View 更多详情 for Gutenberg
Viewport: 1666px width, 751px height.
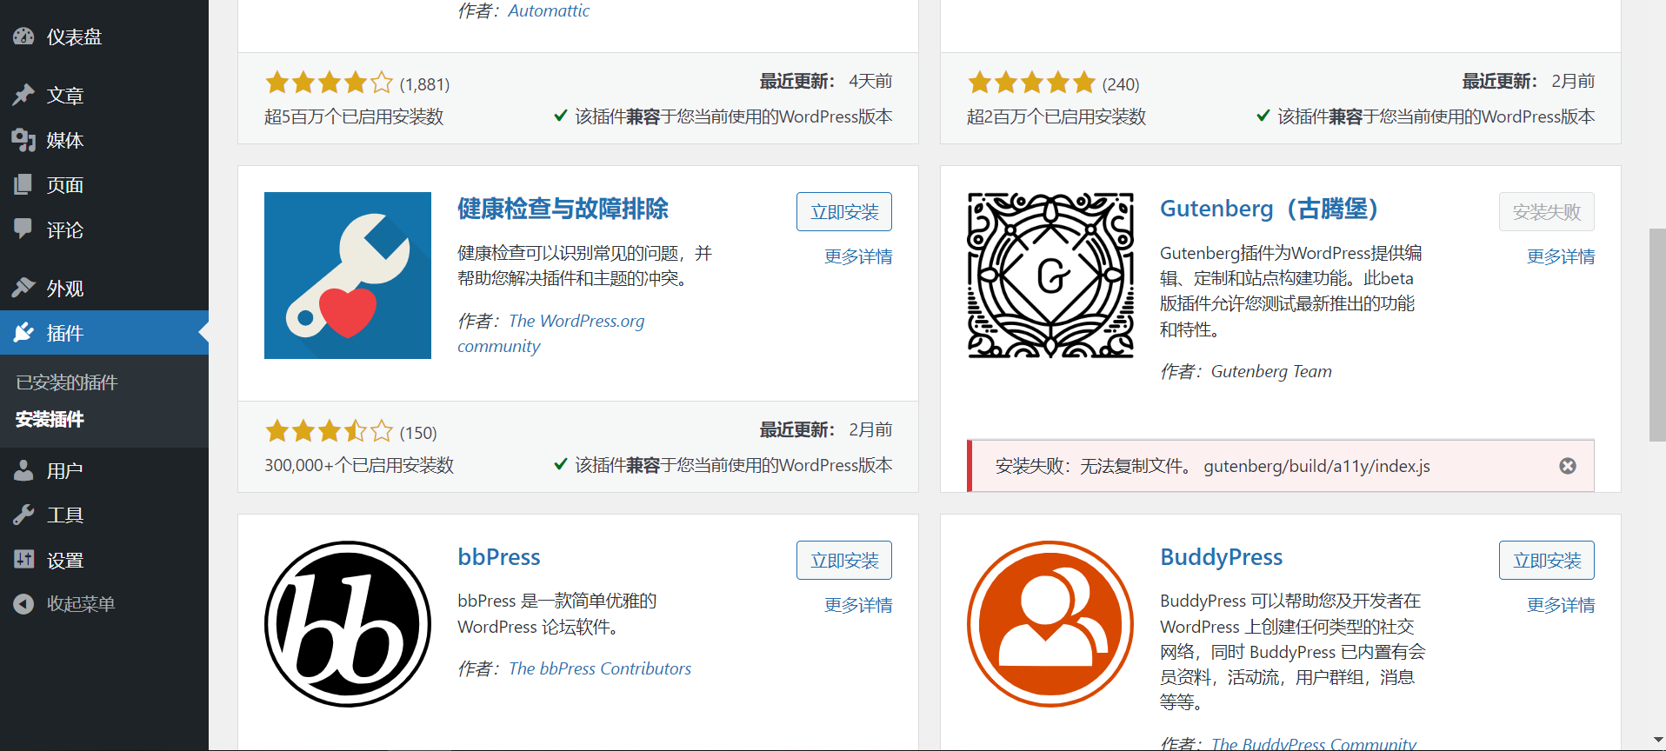[x=1561, y=256]
